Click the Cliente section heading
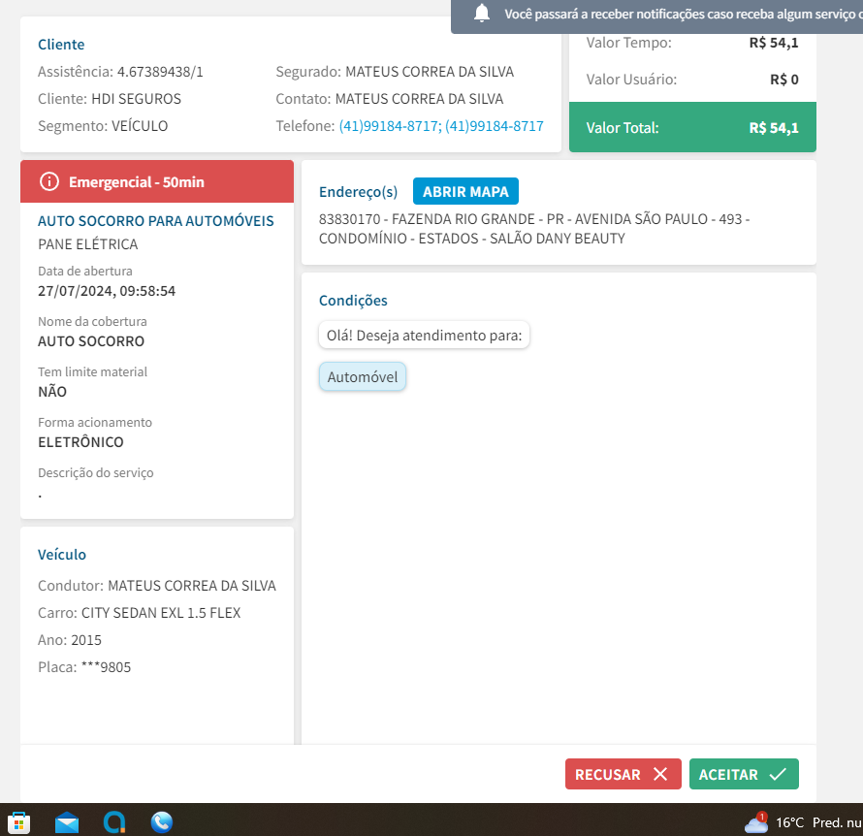Image resolution: width=863 pixels, height=836 pixels. 61,45
